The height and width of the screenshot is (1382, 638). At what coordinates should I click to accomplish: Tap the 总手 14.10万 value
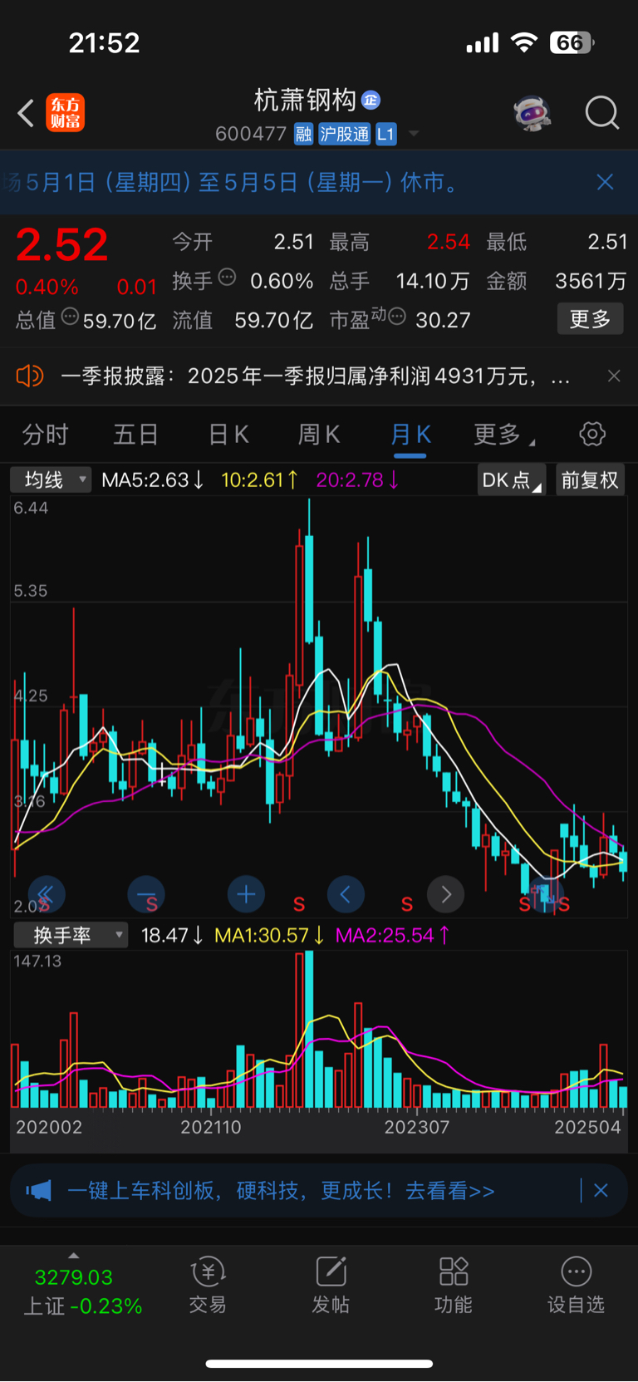pos(433,281)
